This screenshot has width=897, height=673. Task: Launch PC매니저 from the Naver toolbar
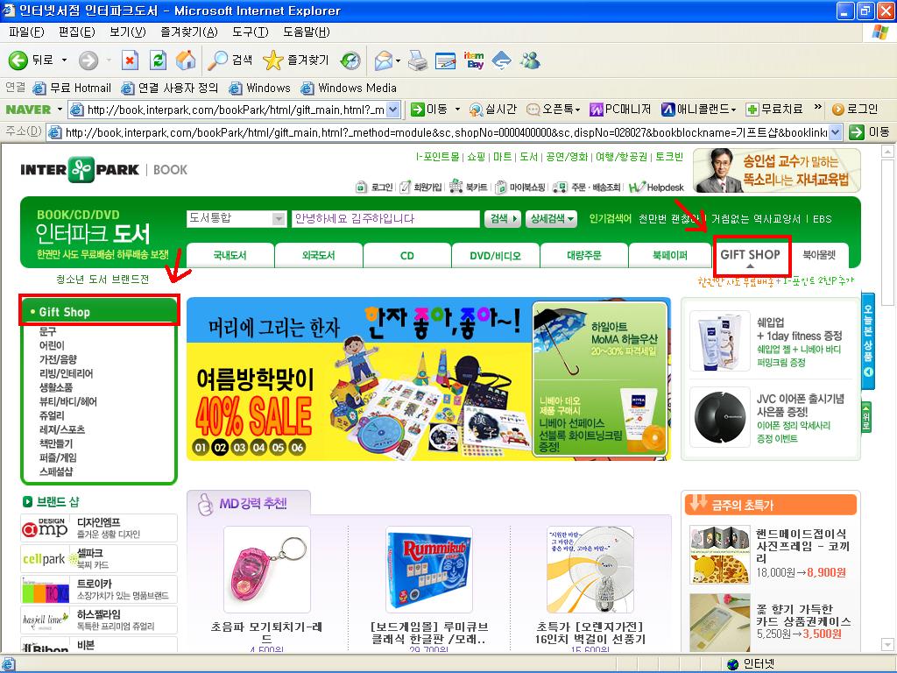click(620, 109)
